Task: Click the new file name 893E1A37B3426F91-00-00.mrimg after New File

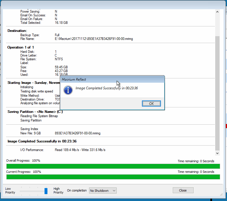Action: [78, 133]
